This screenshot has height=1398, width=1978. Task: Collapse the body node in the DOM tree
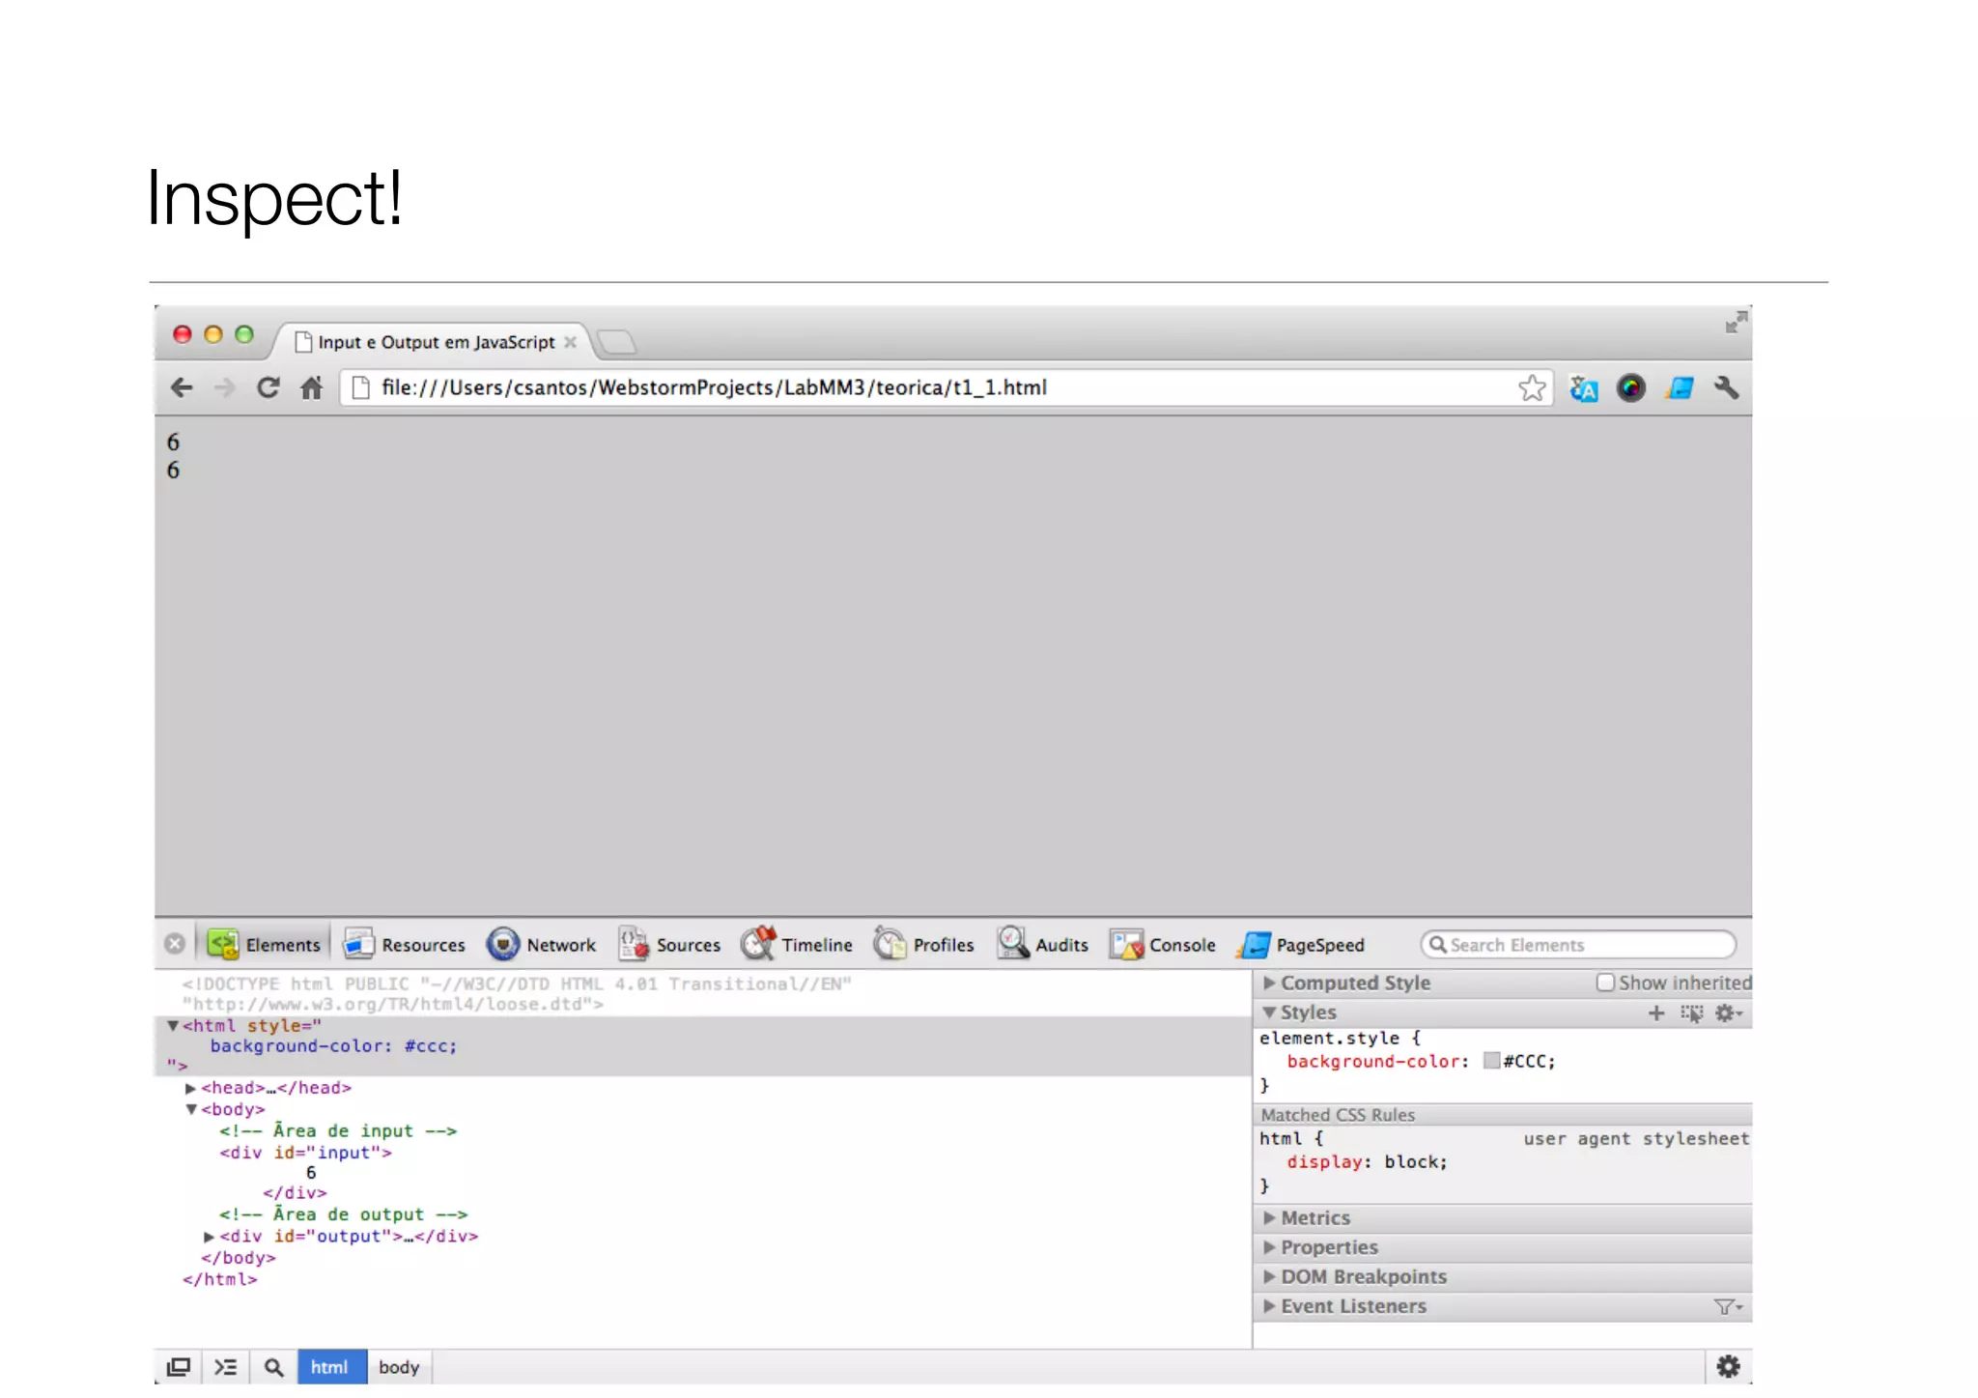(x=191, y=1109)
